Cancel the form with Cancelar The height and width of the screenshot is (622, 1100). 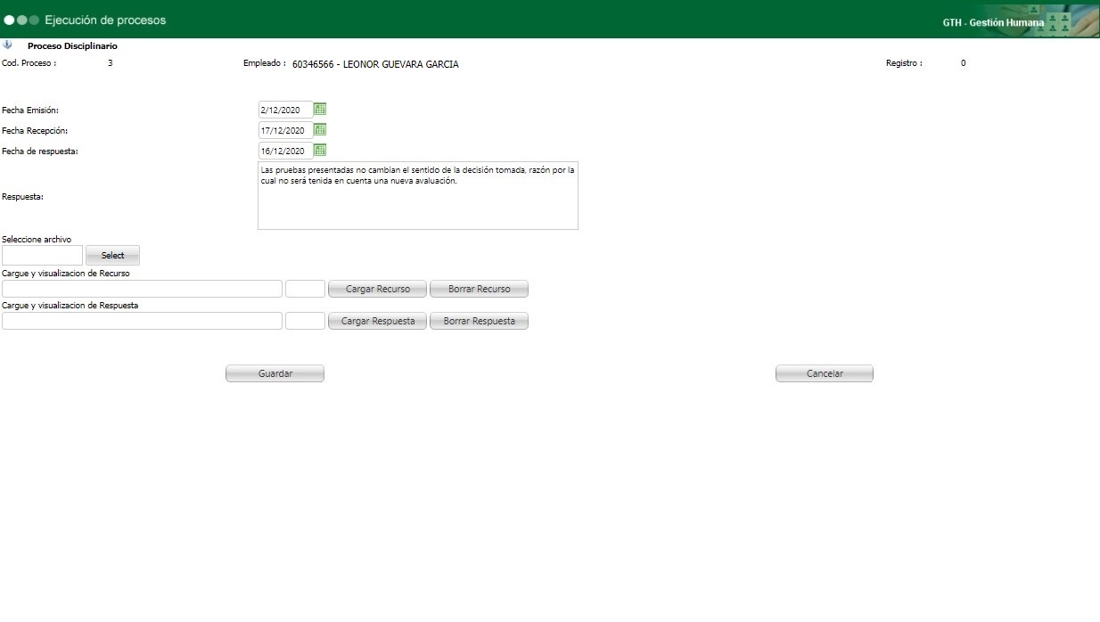coord(825,373)
